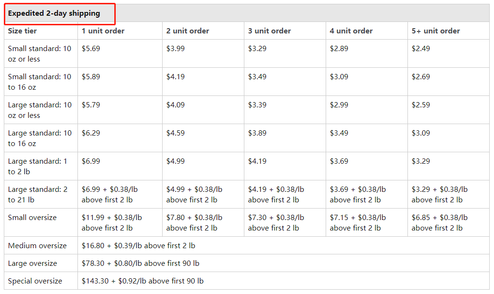Select the Special oversize row label
The width and height of the screenshot is (494, 294).
[x=35, y=281]
